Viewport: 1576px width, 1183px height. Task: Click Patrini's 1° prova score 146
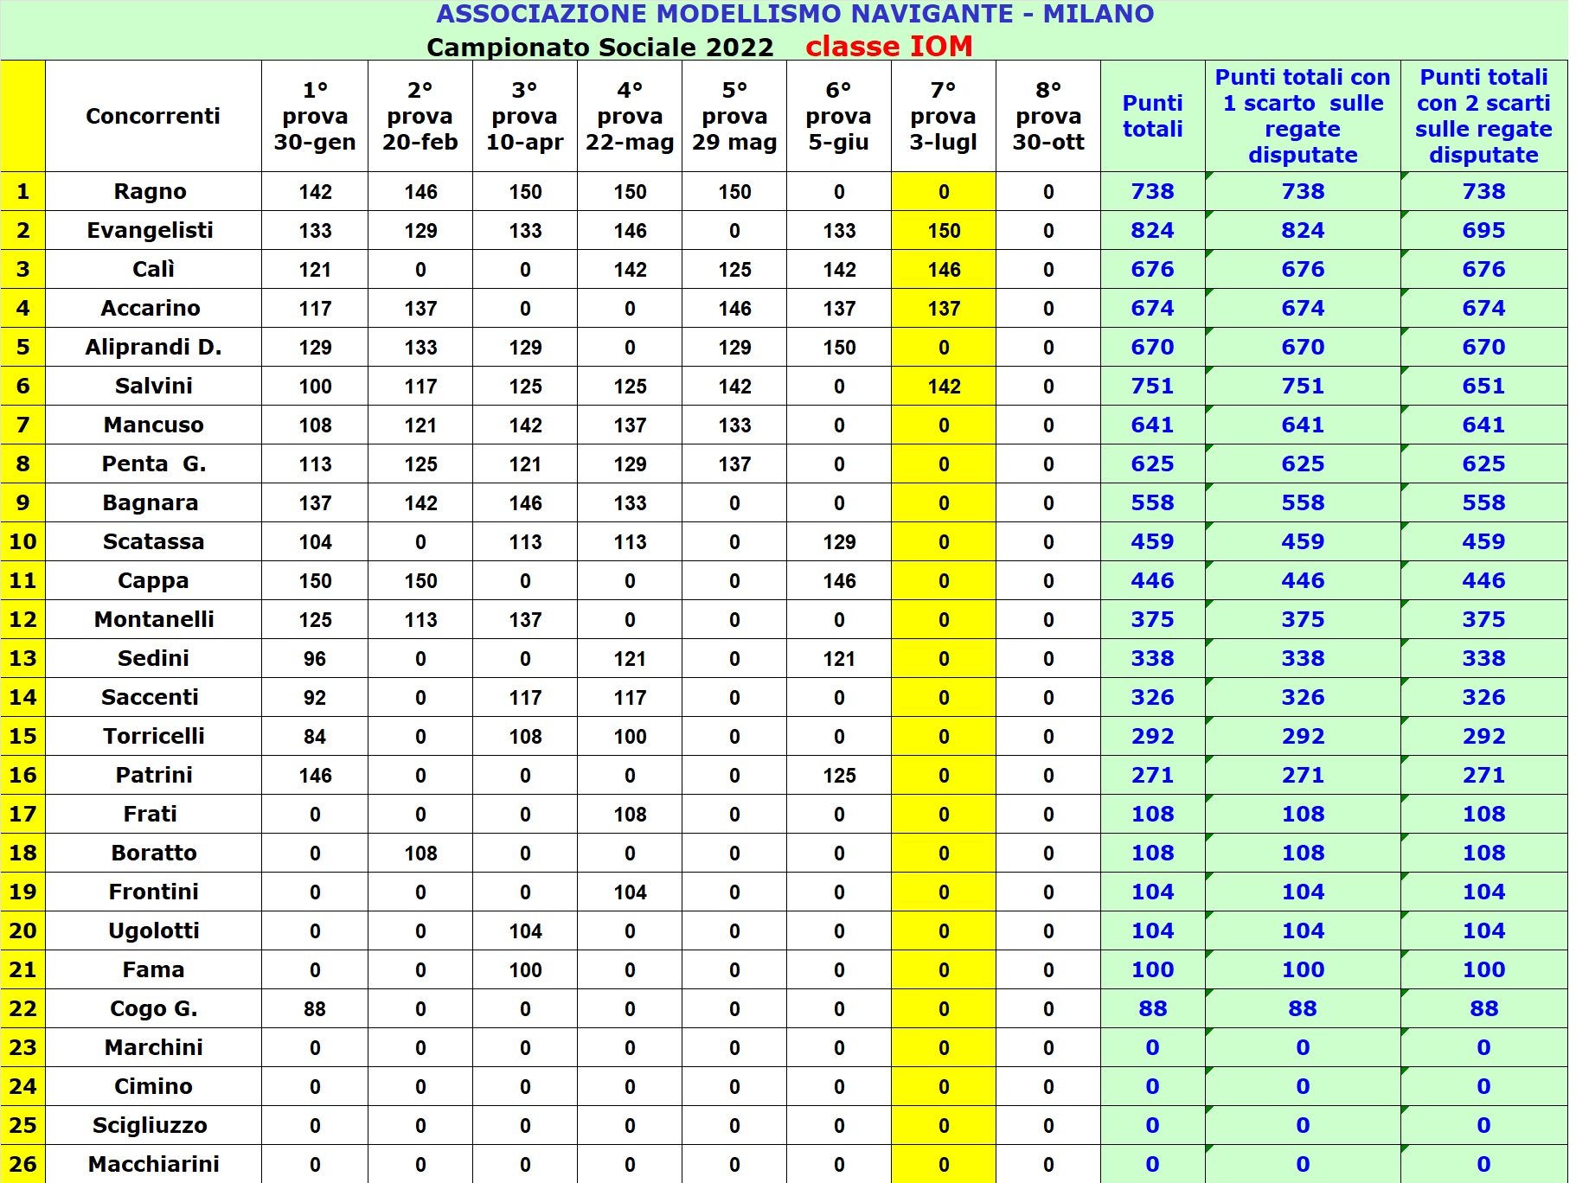click(x=315, y=776)
